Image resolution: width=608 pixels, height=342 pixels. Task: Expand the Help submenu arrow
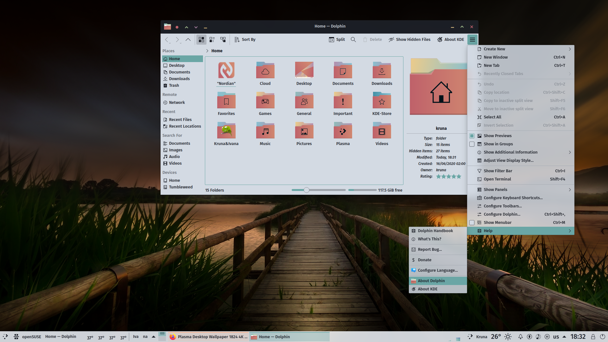click(570, 231)
